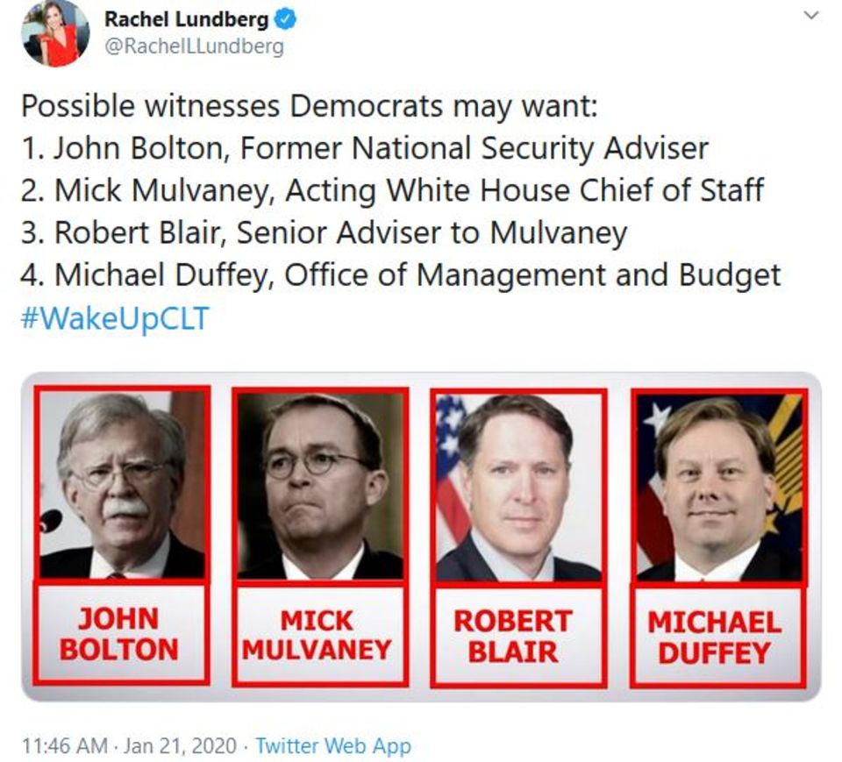The width and height of the screenshot is (842, 762).
Task: Click the photo above the Robert Blair label
Action: click(x=518, y=486)
